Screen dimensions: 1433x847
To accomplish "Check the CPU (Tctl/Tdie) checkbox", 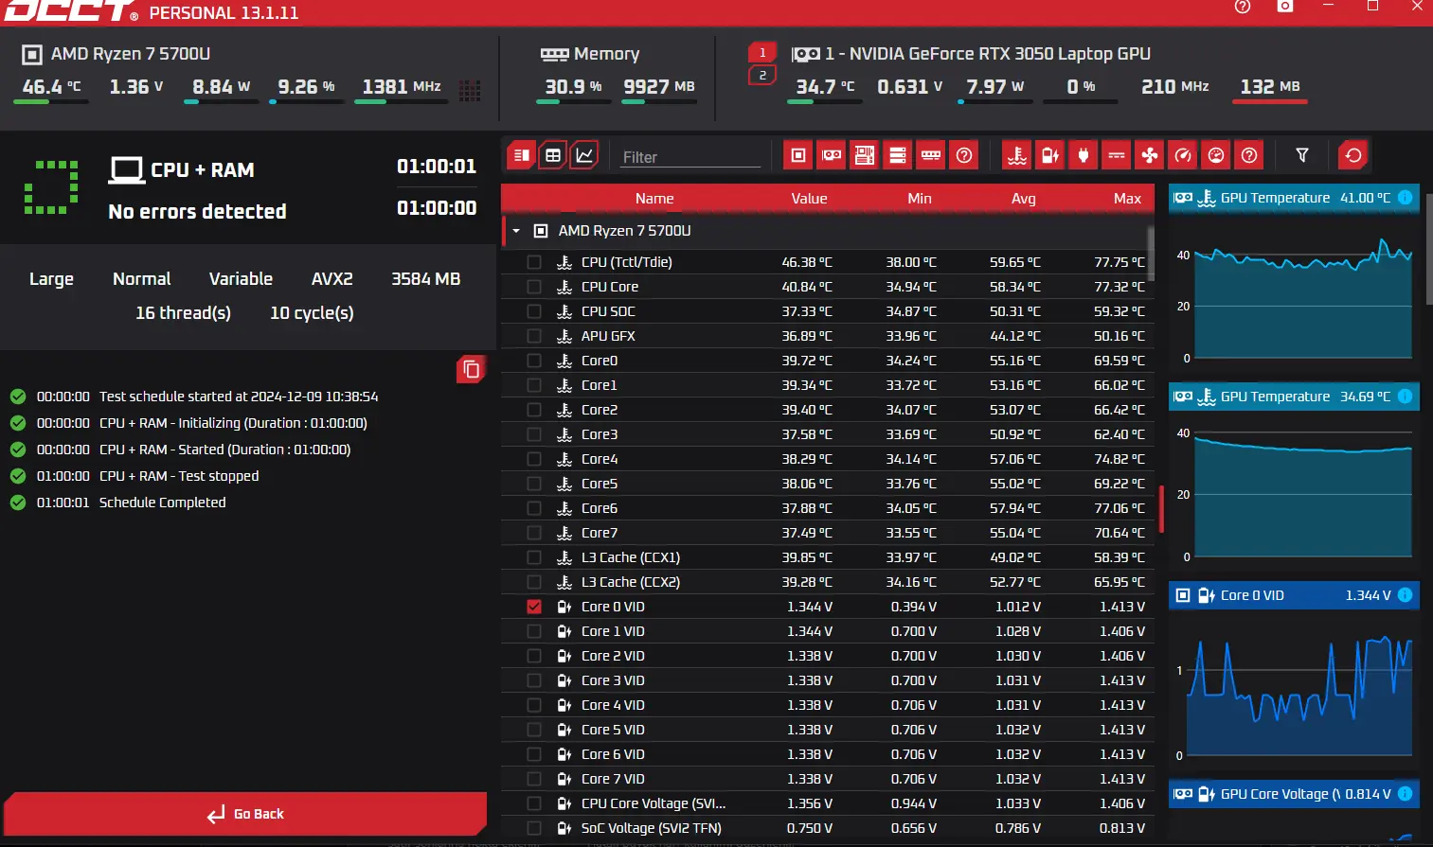I will (x=534, y=262).
